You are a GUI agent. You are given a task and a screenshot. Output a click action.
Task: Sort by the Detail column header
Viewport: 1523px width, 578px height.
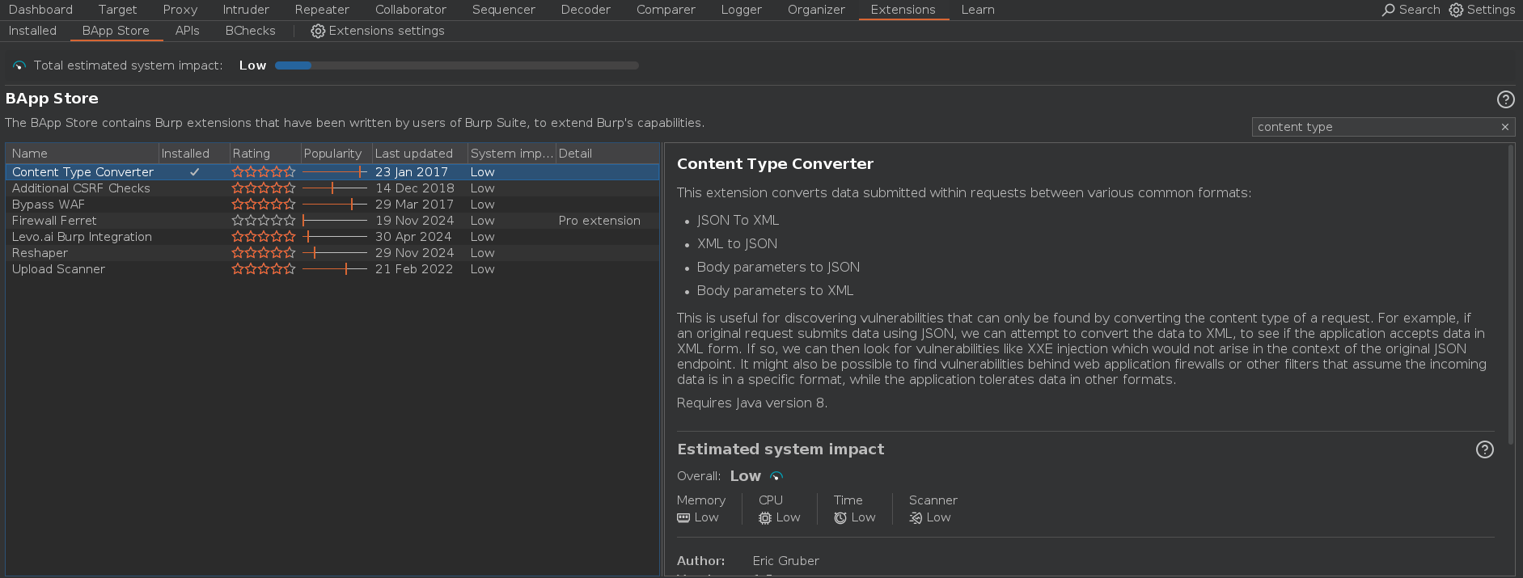point(607,154)
